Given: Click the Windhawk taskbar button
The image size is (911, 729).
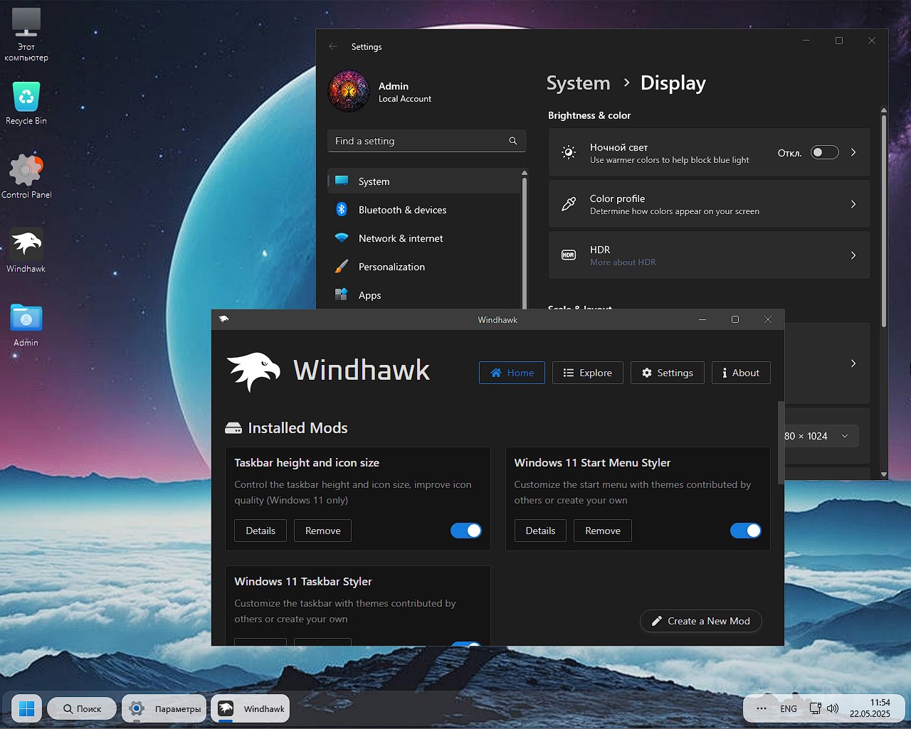Looking at the screenshot, I should (251, 708).
